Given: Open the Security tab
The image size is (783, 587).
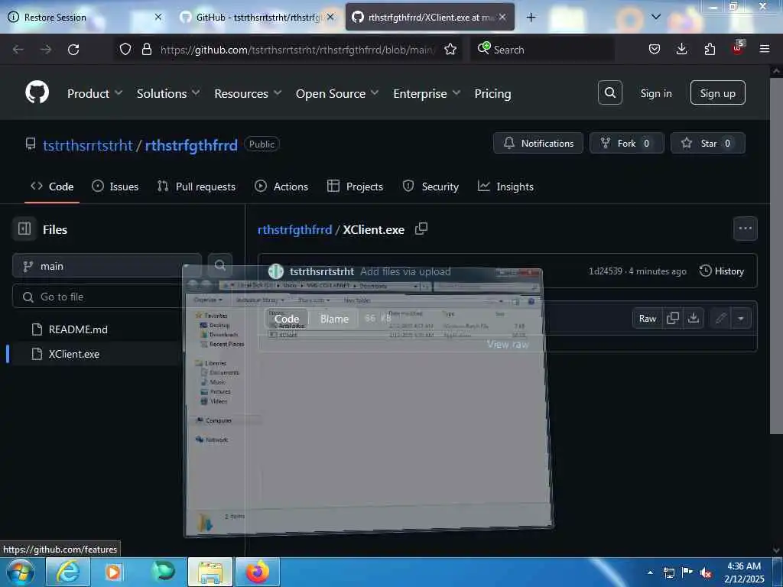Looking at the screenshot, I should [430, 186].
